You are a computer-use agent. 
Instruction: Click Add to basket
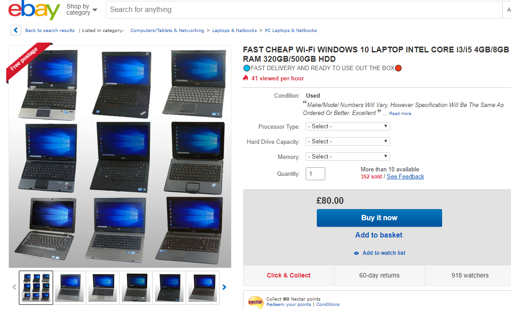379,235
